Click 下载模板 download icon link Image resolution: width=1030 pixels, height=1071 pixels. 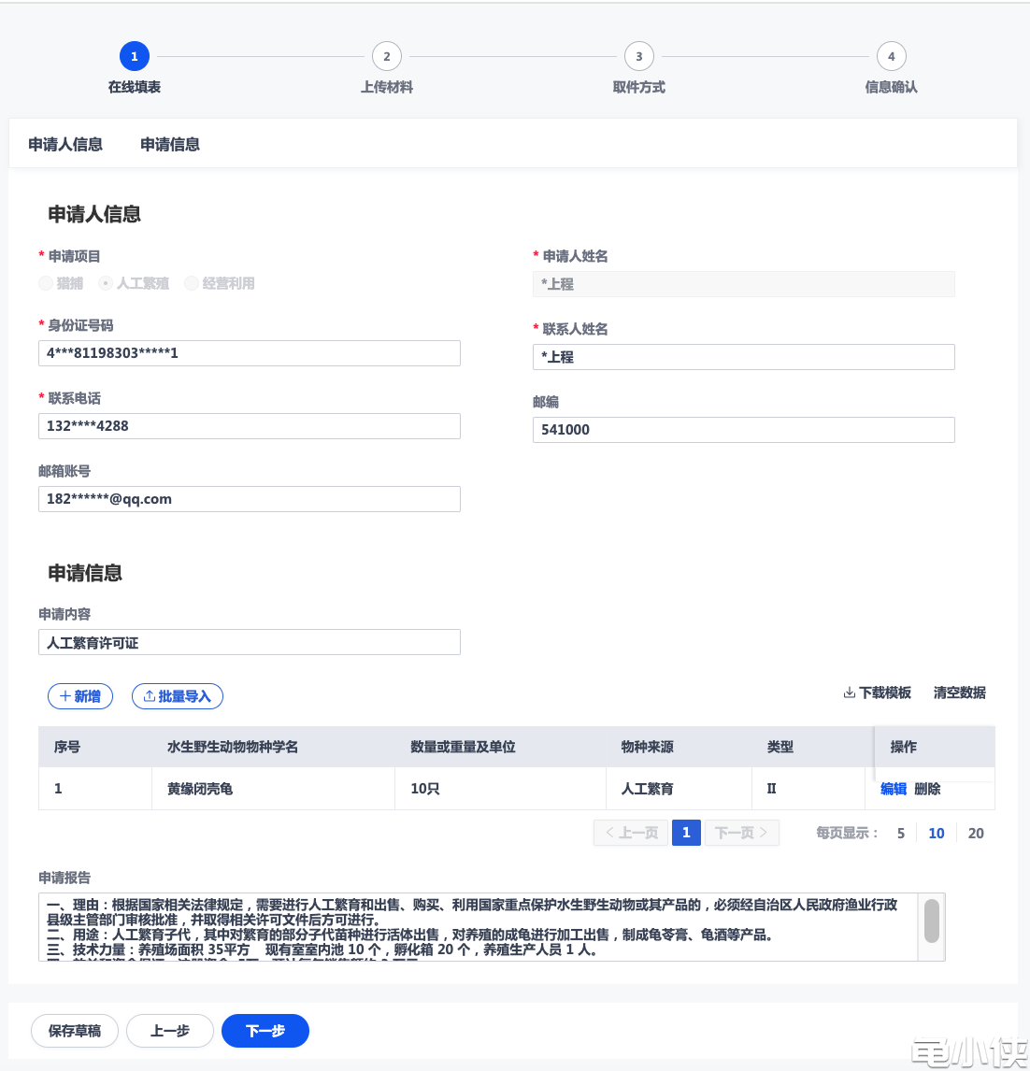[877, 693]
